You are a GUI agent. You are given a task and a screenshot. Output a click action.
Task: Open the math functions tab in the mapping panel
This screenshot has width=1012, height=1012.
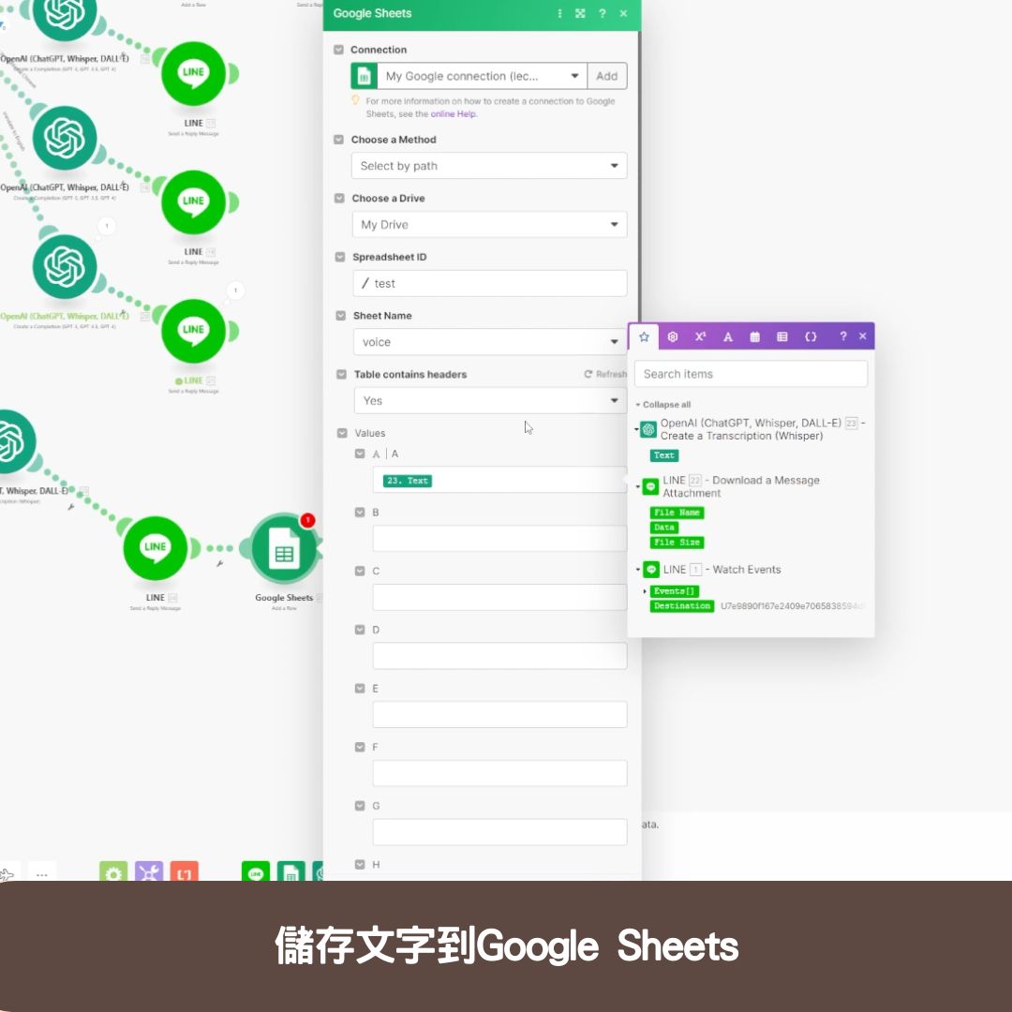pyautogui.click(x=700, y=335)
